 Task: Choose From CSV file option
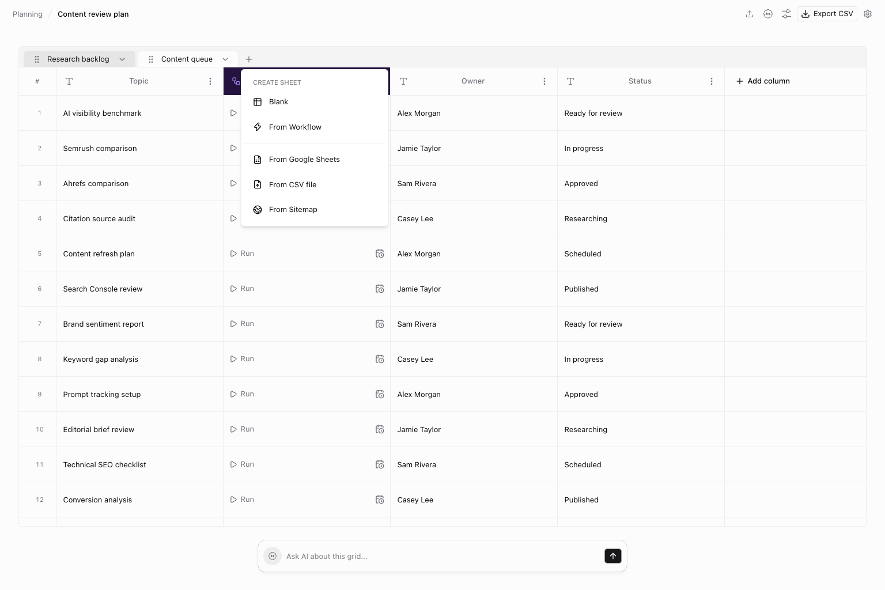coord(314,185)
